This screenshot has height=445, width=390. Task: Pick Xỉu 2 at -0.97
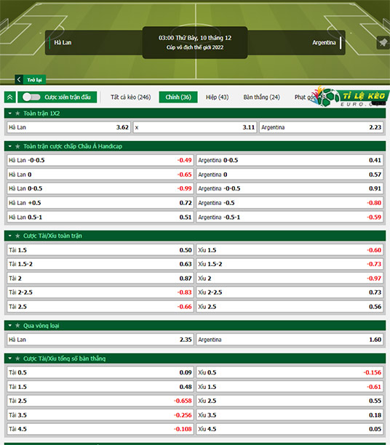pos(290,278)
